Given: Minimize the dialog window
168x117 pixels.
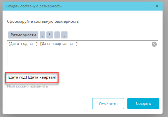Looking at the screenshot, I should pos(150,6).
